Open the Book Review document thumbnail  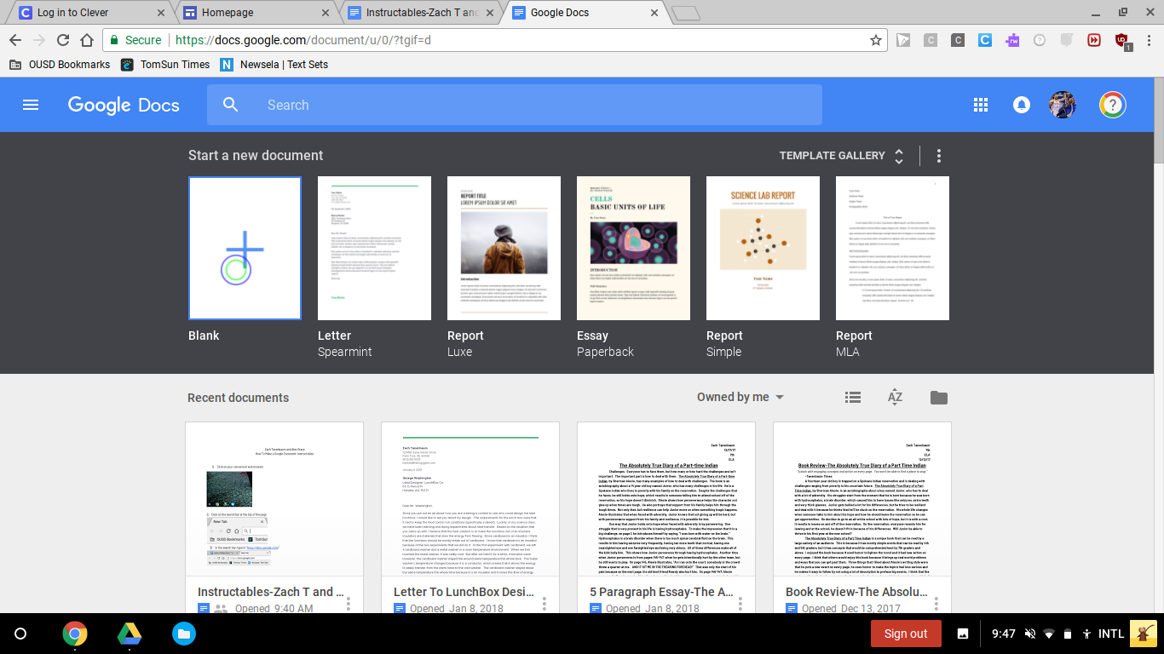[x=862, y=499]
